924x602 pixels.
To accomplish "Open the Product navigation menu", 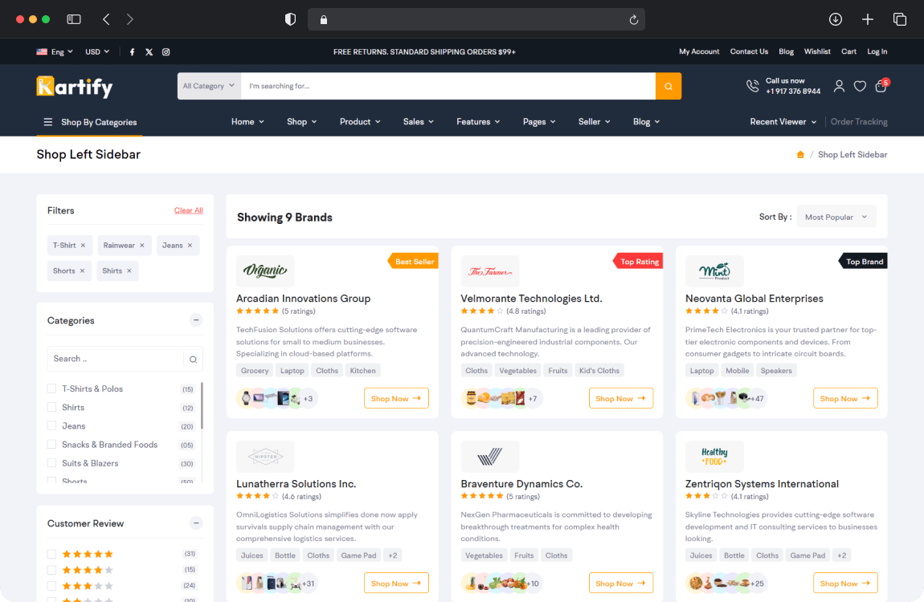I will click(360, 122).
